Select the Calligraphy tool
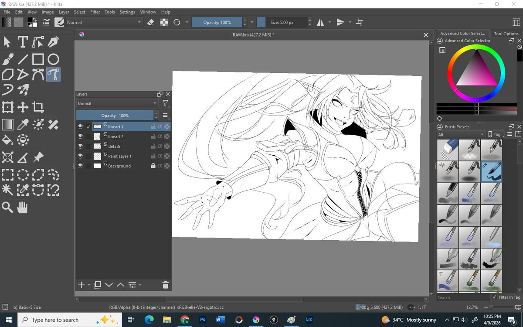 tap(53, 42)
